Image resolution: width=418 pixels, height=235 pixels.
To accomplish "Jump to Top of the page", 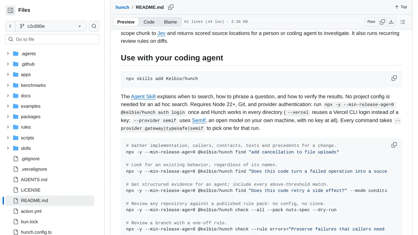I will point(401,7).
